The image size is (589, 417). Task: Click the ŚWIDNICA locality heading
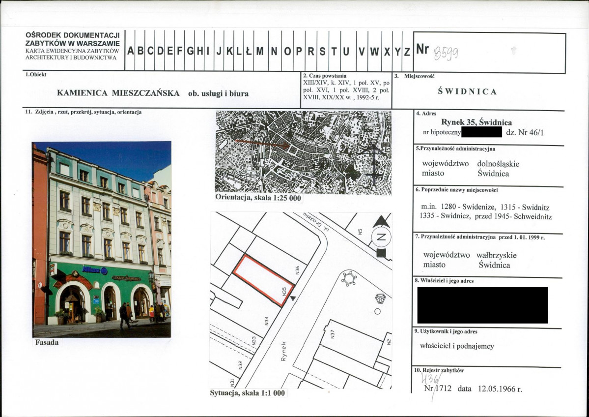click(x=467, y=91)
